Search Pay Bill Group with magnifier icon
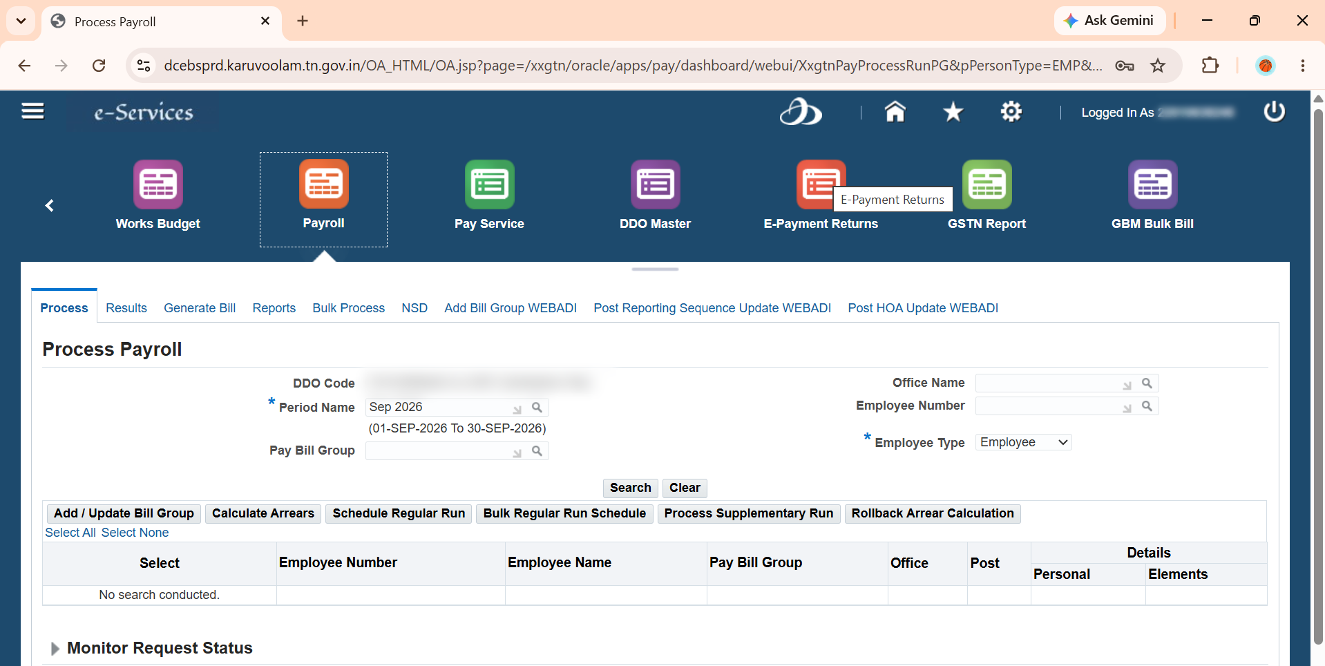Viewport: 1325px width, 666px height. tap(537, 451)
